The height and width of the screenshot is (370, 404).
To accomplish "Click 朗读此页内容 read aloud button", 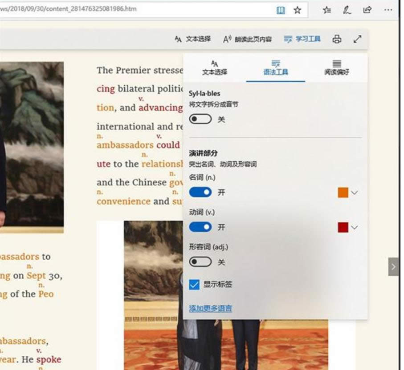I will [247, 39].
